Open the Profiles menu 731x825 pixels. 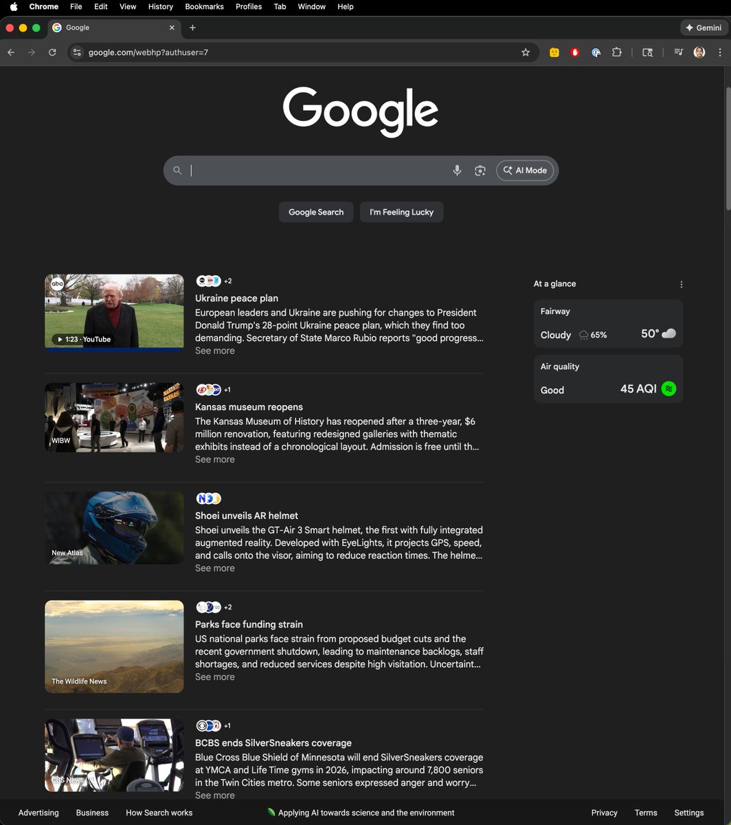[x=249, y=6]
